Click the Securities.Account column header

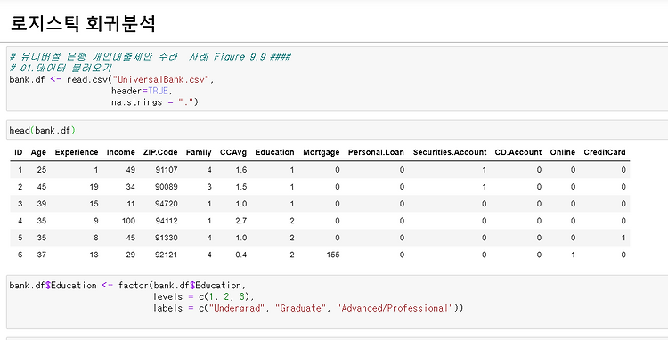[x=450, y=152]
